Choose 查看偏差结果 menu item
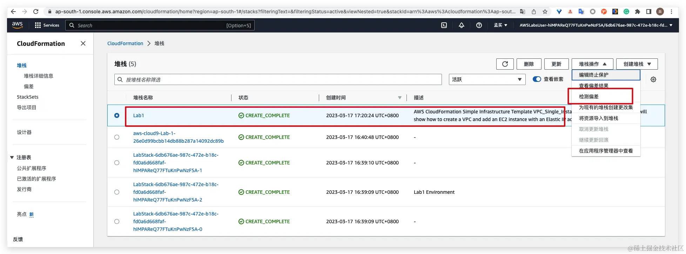Image resolution: width=686 pixels, height=254 pixels. [606, 86]
